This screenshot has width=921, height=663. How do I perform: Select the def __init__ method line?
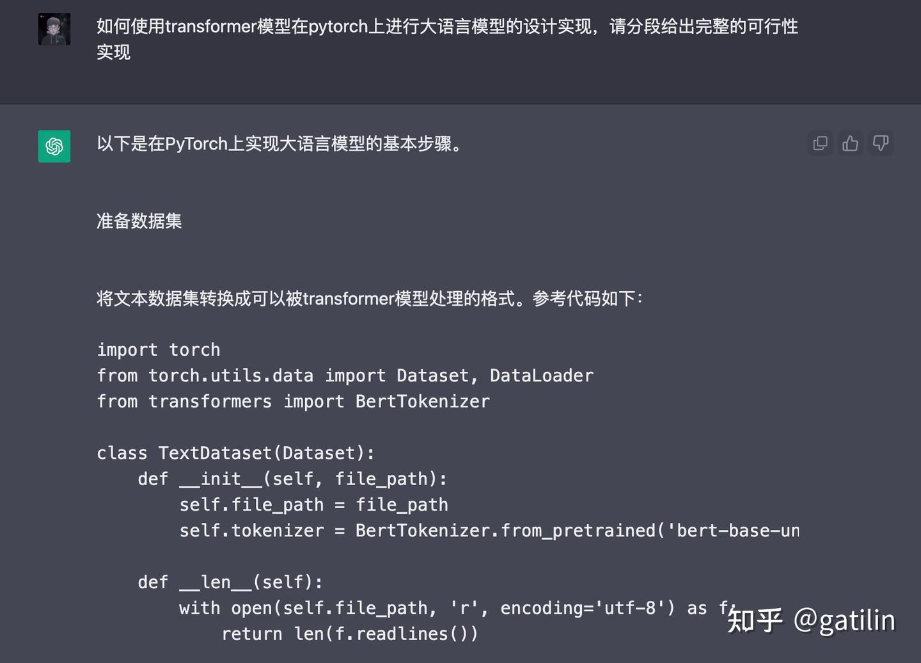[292, 478]
